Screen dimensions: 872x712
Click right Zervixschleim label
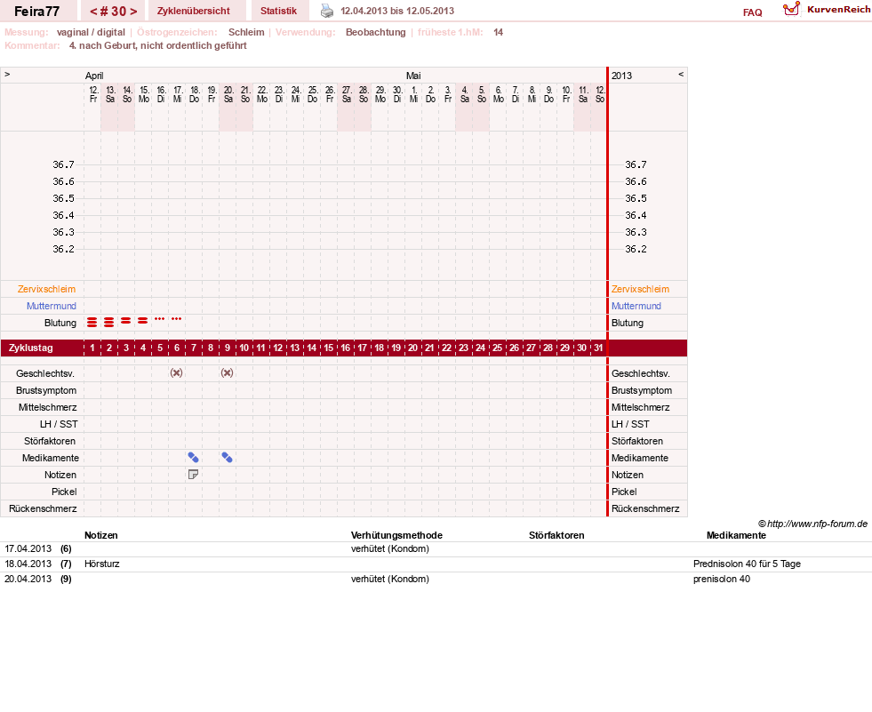[640, 289]
